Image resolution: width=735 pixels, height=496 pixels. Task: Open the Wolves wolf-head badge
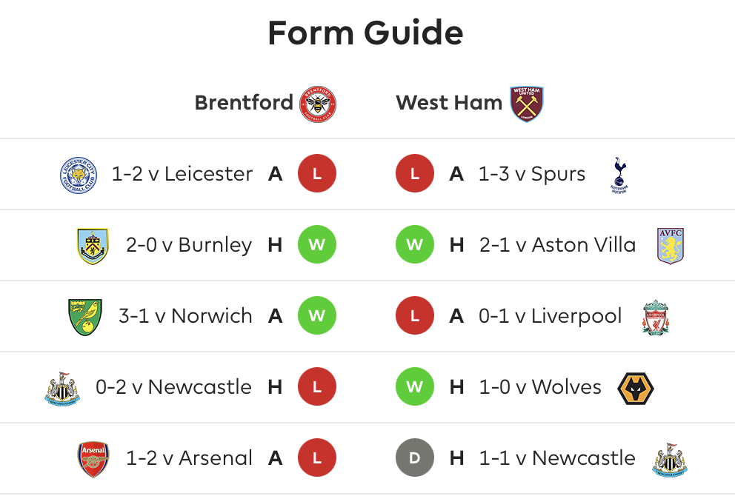(635, 388)
